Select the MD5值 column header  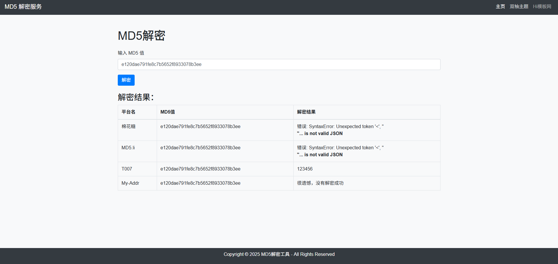pos(167,112)
